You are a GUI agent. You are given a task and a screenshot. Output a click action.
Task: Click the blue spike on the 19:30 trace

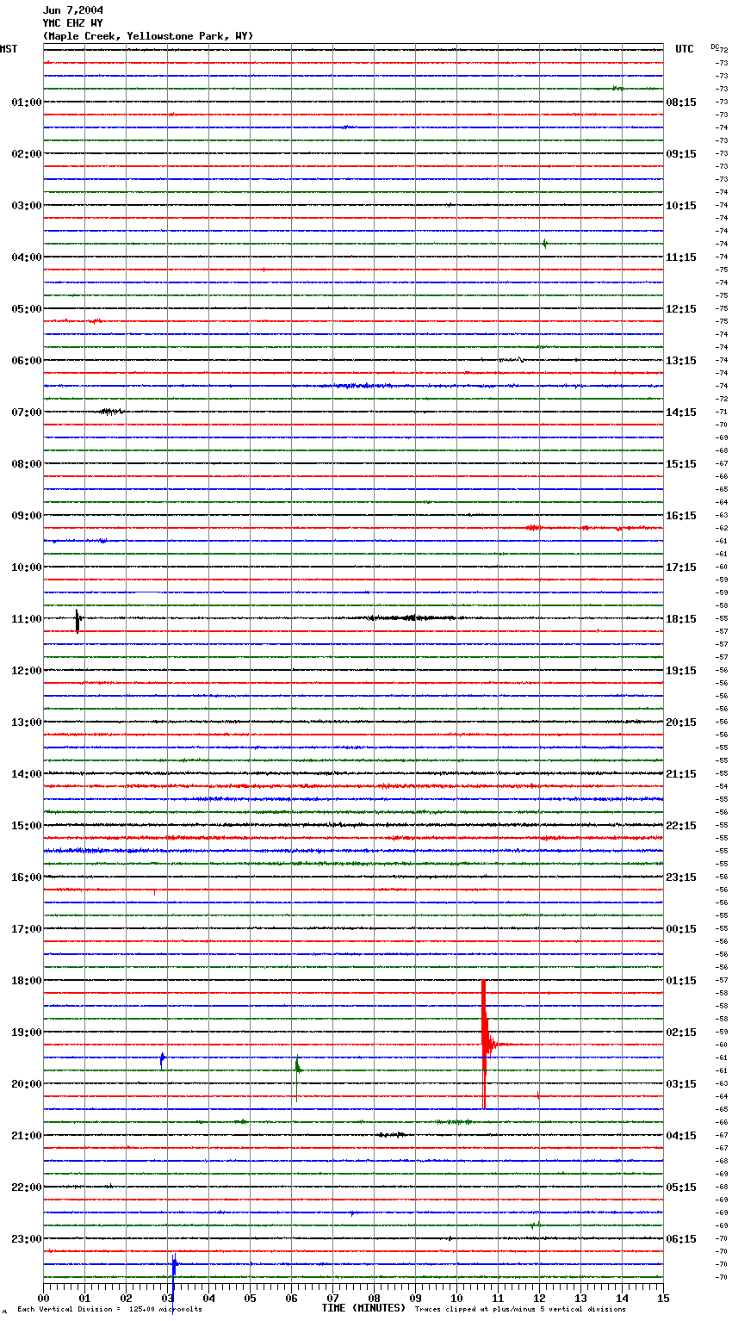[162, 1059]
